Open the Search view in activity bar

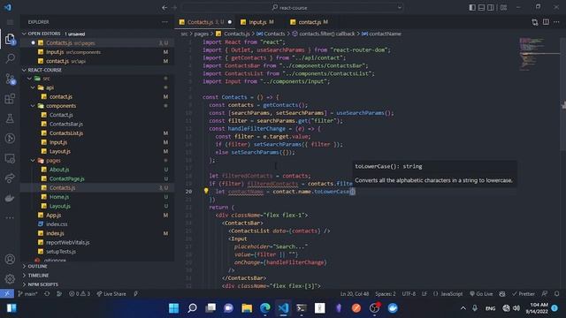click(10, 58)
